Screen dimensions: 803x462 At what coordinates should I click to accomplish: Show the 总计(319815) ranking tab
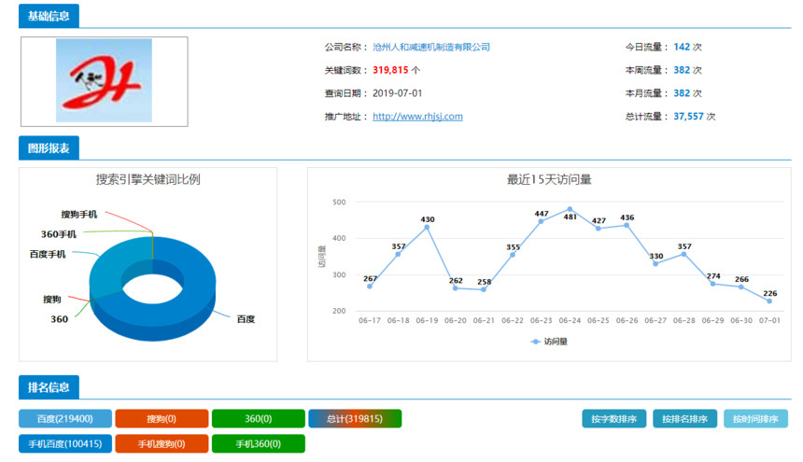pos(355,419)
